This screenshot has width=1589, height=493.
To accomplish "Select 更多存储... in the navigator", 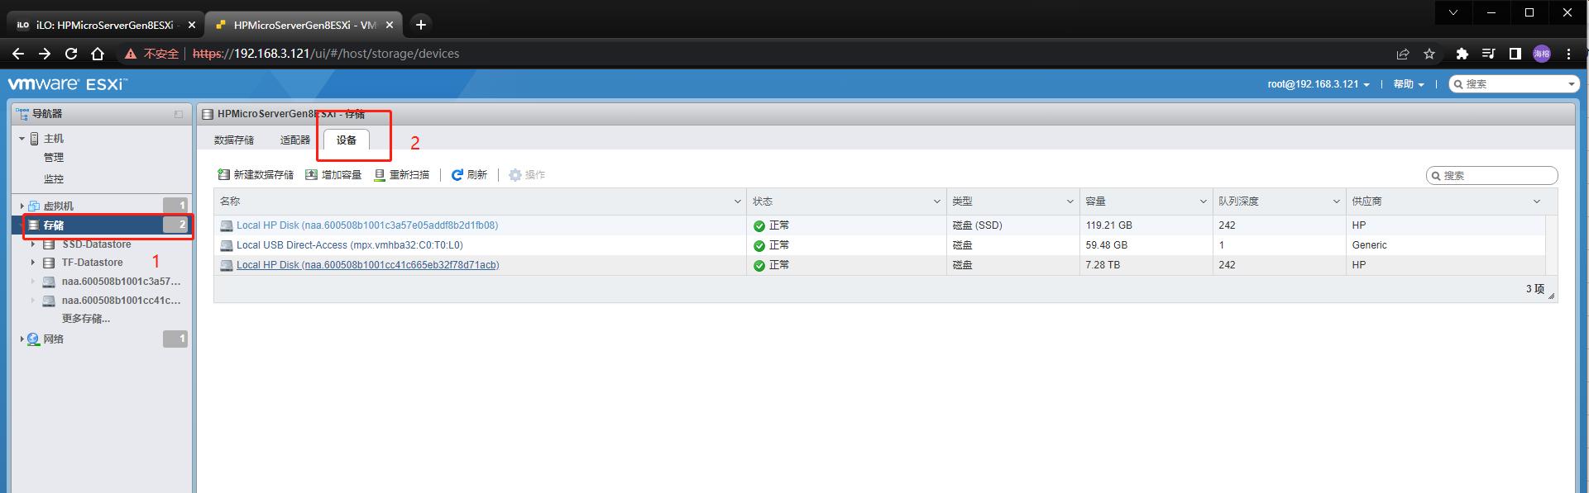I will (x=86, y=319).
